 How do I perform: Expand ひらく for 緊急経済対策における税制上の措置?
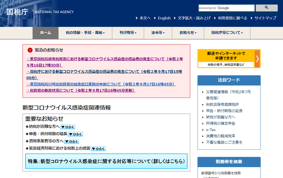[x=98, y=149]
